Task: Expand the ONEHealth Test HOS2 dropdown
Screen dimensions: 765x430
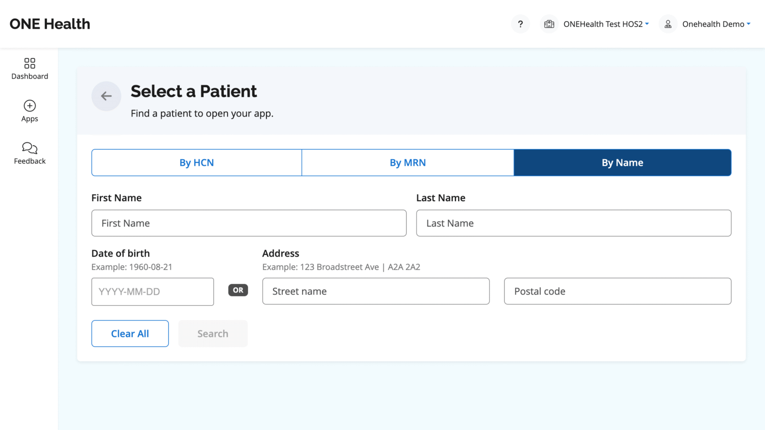Action: click(x=606, y=24)
